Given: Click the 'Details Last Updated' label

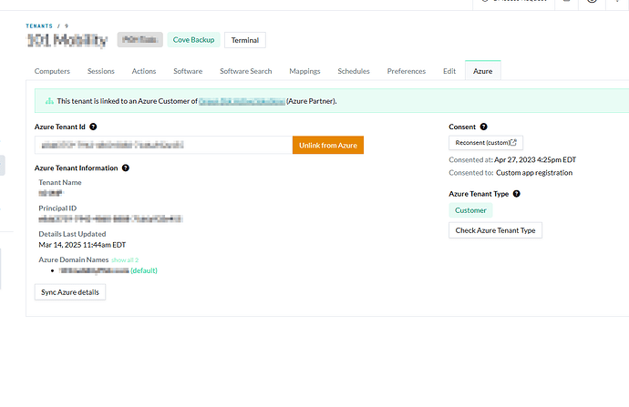Looking at the screenshot, I should [72, 234].
